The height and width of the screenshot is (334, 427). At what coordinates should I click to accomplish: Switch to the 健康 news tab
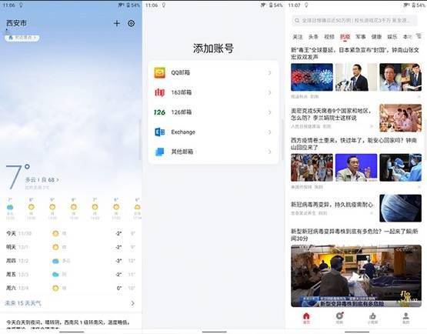pos(377,37)
